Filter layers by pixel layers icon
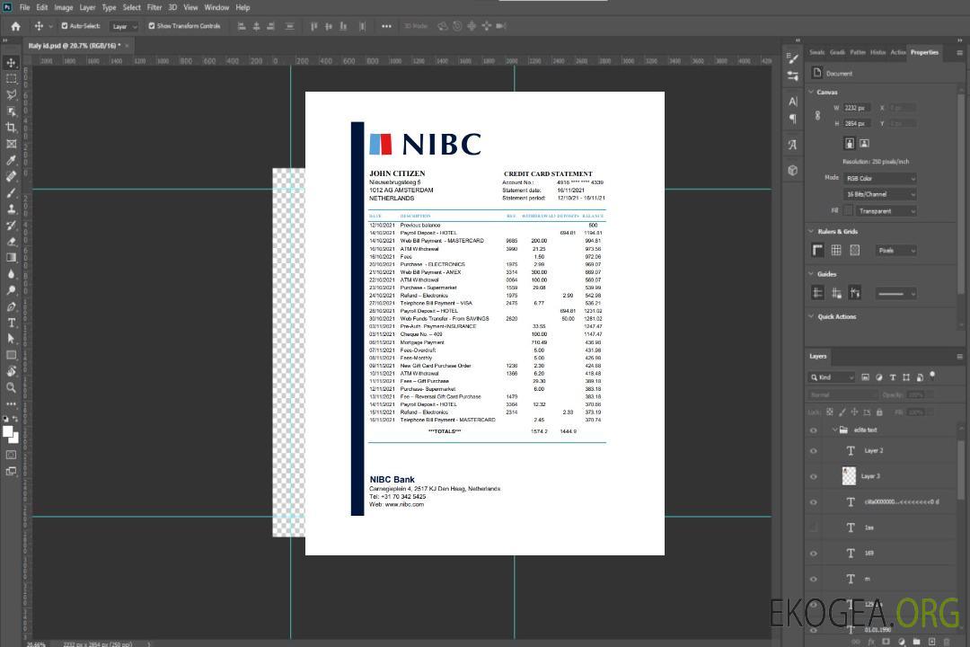Image resolution: width=970 pixels, height=647 pixels. [x=866, y=377]
